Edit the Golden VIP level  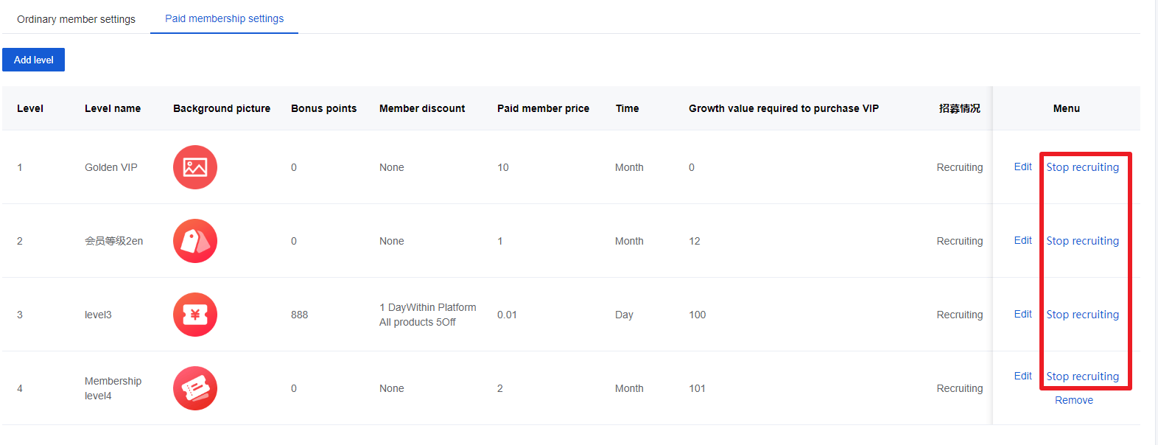[1022, 167]
